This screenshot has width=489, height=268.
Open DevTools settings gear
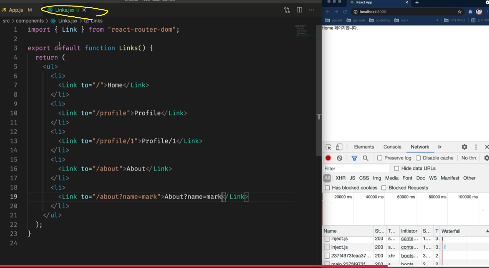[464, 147]
